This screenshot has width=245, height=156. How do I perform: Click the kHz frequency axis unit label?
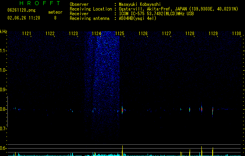tap(4, 32)
